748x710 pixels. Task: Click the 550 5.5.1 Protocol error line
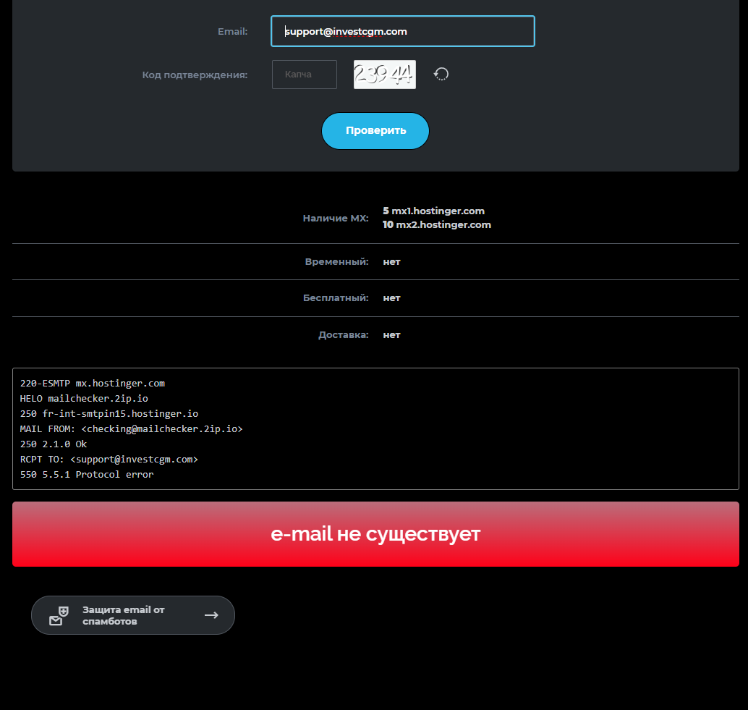pyautogui.click(x=87, y=475)
